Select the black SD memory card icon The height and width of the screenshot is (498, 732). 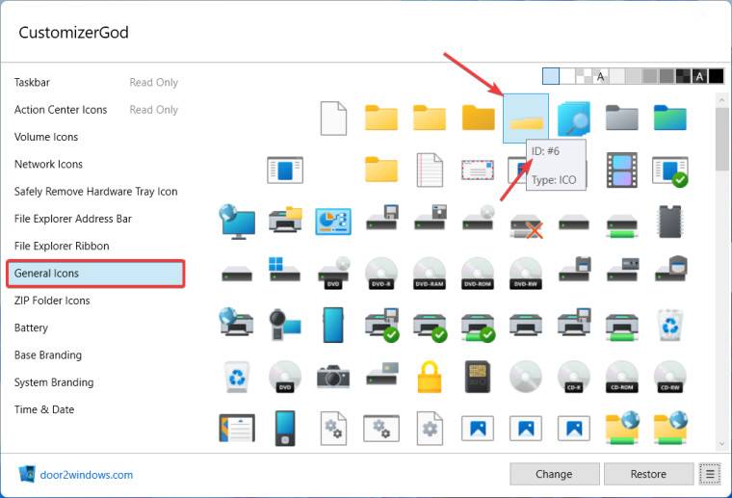478,377
